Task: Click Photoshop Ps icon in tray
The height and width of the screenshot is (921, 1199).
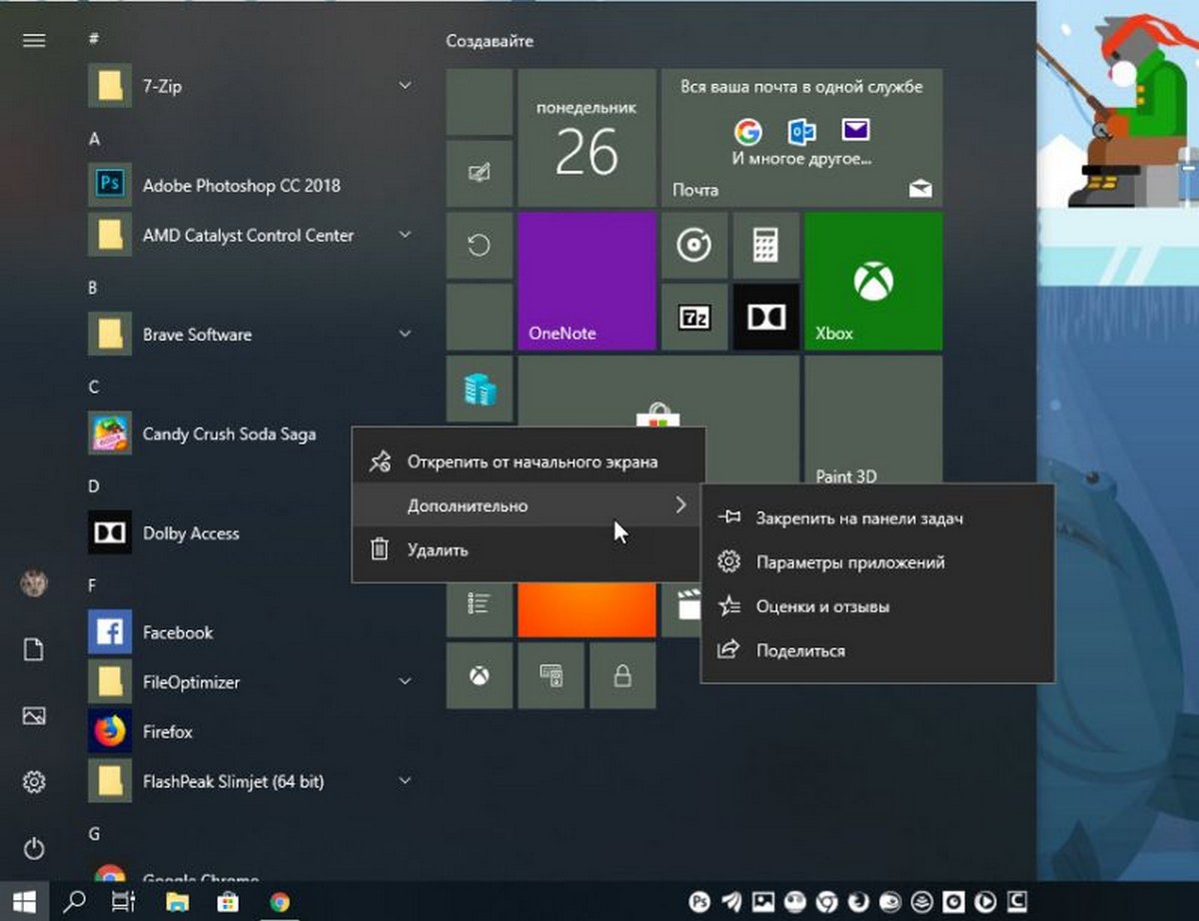Action: pos(702,901)
